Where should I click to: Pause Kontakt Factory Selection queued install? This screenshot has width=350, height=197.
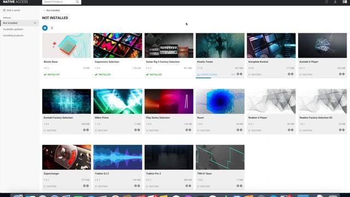[84, 130]
